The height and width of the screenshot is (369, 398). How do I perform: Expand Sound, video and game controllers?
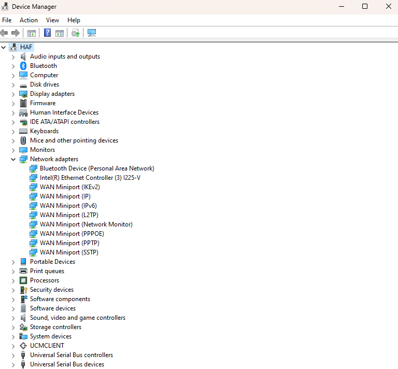coord(13,318)
